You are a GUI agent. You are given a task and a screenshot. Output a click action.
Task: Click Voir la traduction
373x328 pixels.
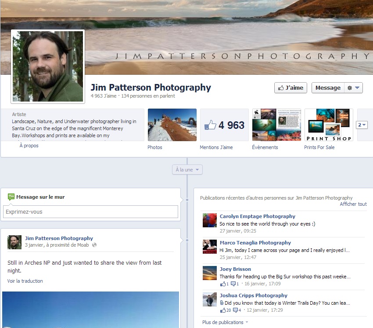point(25,281)
